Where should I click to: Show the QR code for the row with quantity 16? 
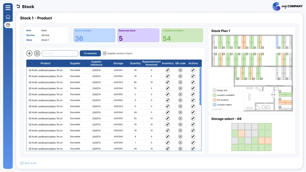click(180, 76)
